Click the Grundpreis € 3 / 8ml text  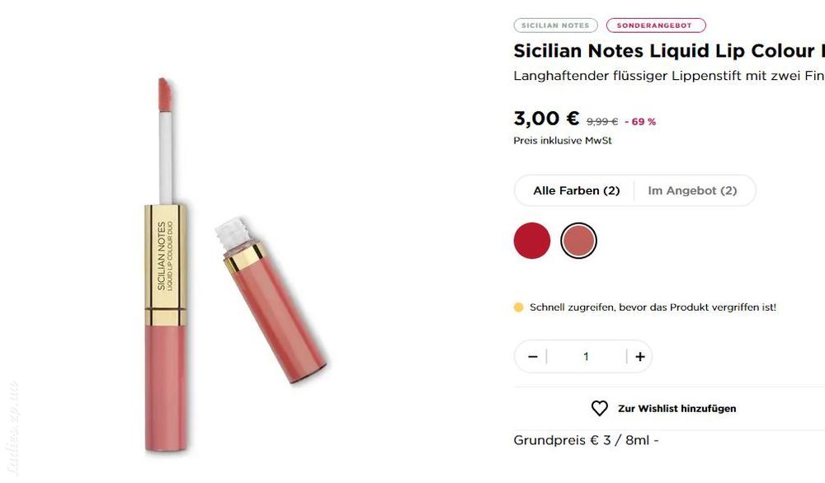[586, 440]
